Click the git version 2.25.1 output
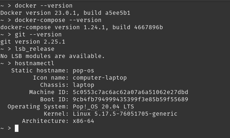This screenshot has width=230, height=138. pyautogui.click(x=33, y=42)
